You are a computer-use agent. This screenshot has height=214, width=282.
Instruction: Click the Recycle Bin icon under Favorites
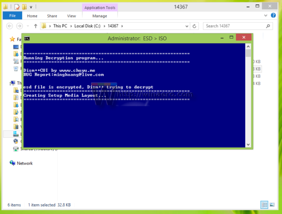pyautogui.click(x=16, y=69)
